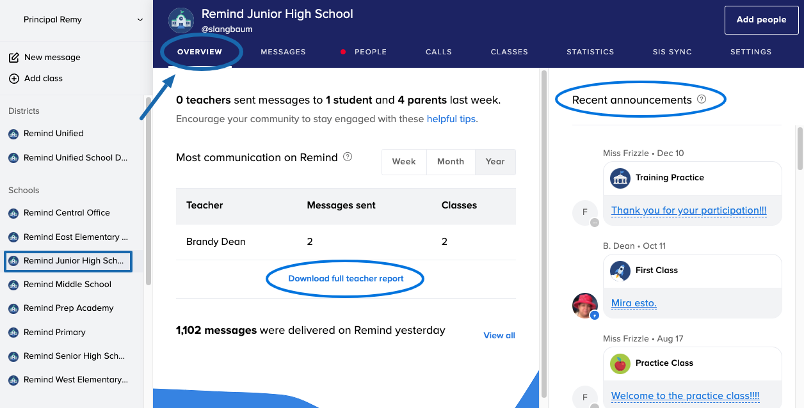Open Remind Unified district in sidebar
The image size is (804, 408).
(53, 134)
